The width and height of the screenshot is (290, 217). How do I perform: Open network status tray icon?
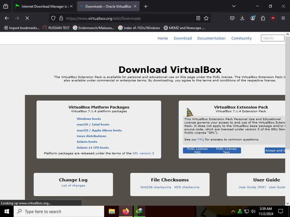pos(247,211)
